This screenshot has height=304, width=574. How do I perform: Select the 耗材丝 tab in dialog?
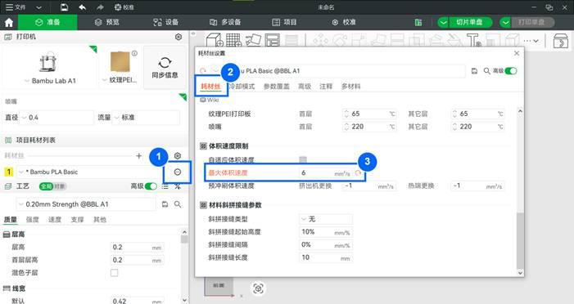click(211, 87)
